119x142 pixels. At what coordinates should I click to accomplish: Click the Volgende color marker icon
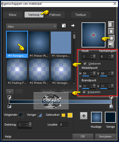pos(21,115)
